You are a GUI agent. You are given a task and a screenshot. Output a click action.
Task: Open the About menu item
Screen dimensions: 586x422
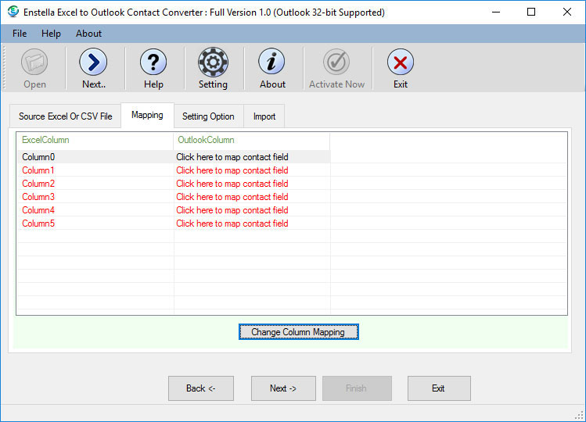(88, 34)
